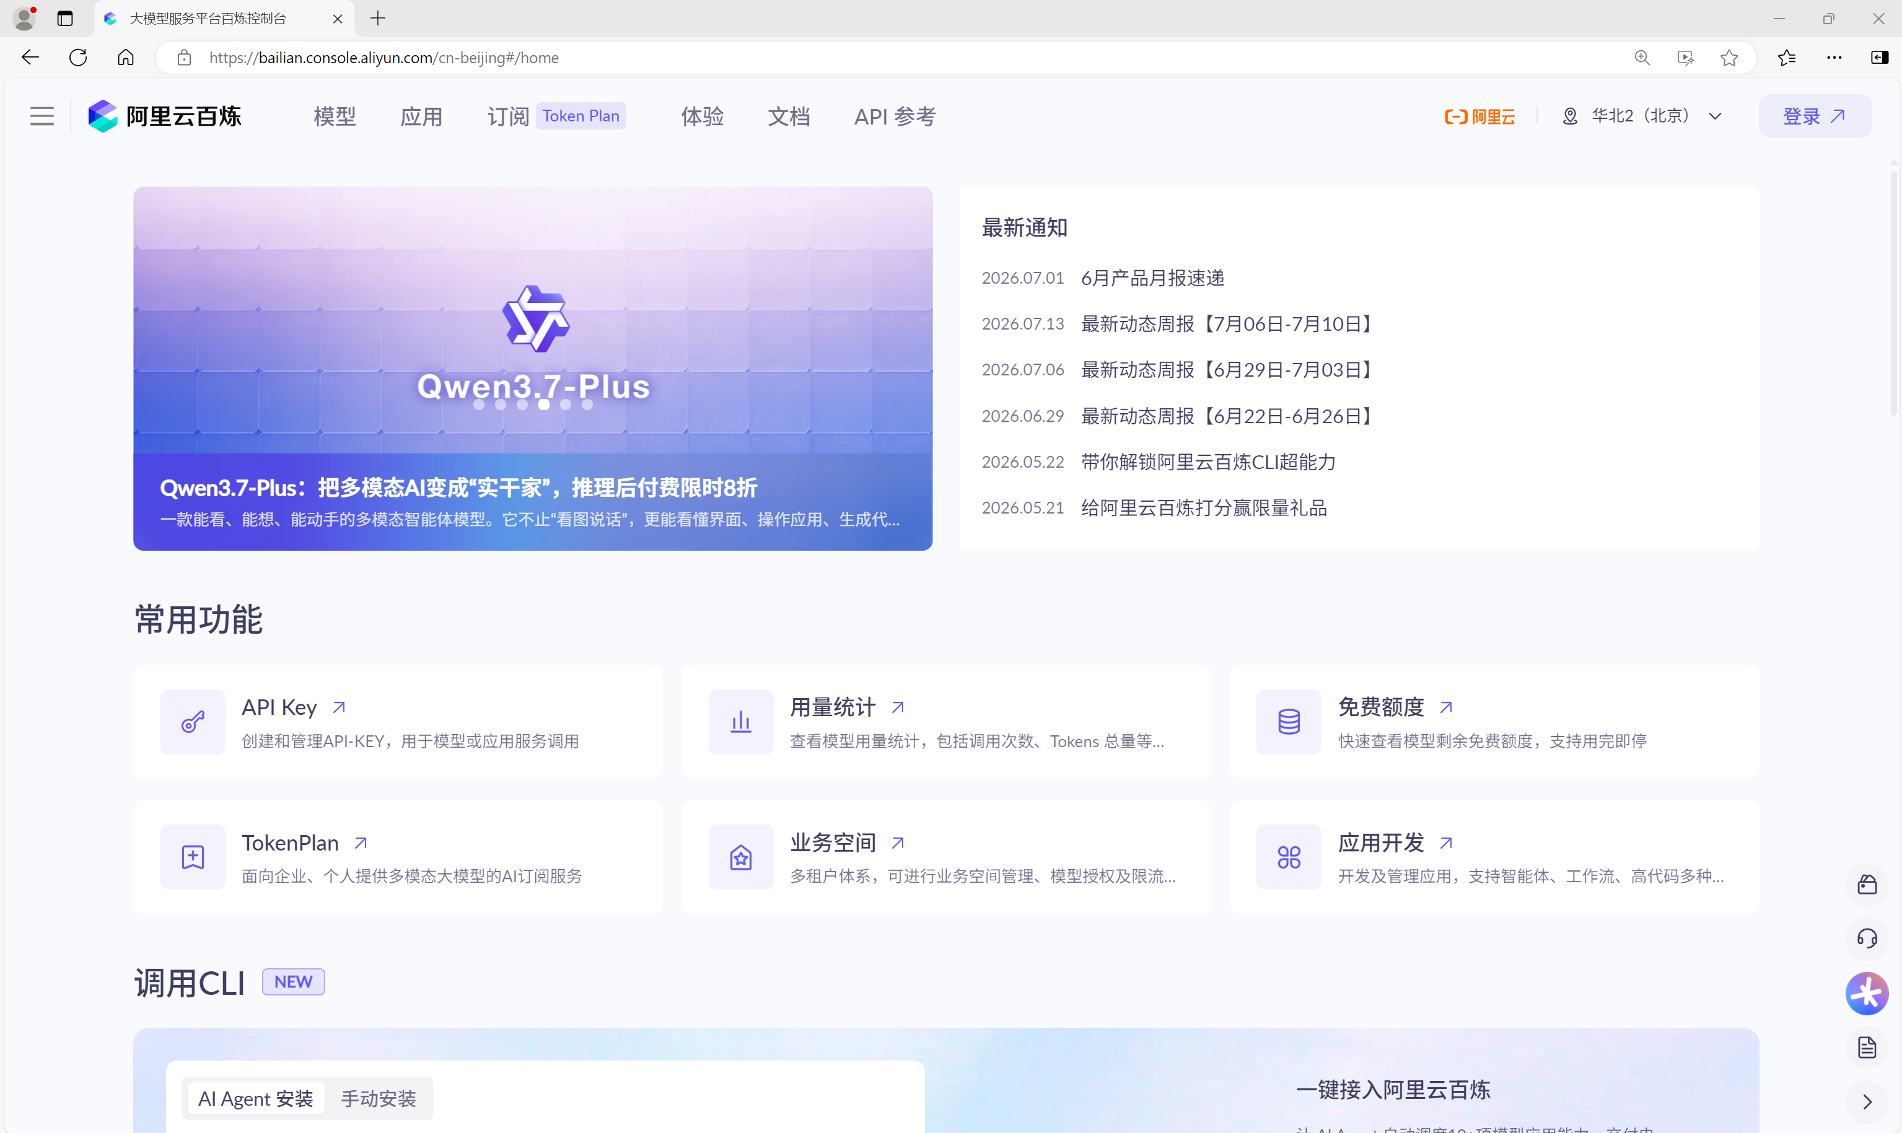The height and width of the screenshot is (1133, 1902).
Task: Close the 大模型服务平台百炼控制台 tab
Action: (x=338, y=19)
